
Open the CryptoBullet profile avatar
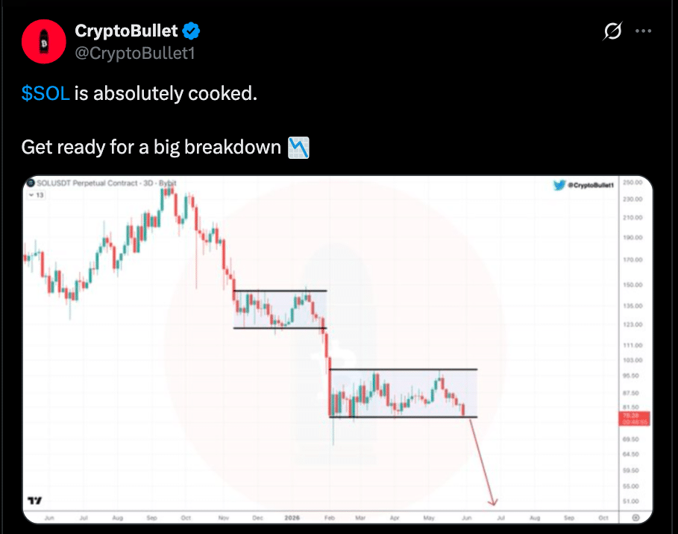point(44,42)
